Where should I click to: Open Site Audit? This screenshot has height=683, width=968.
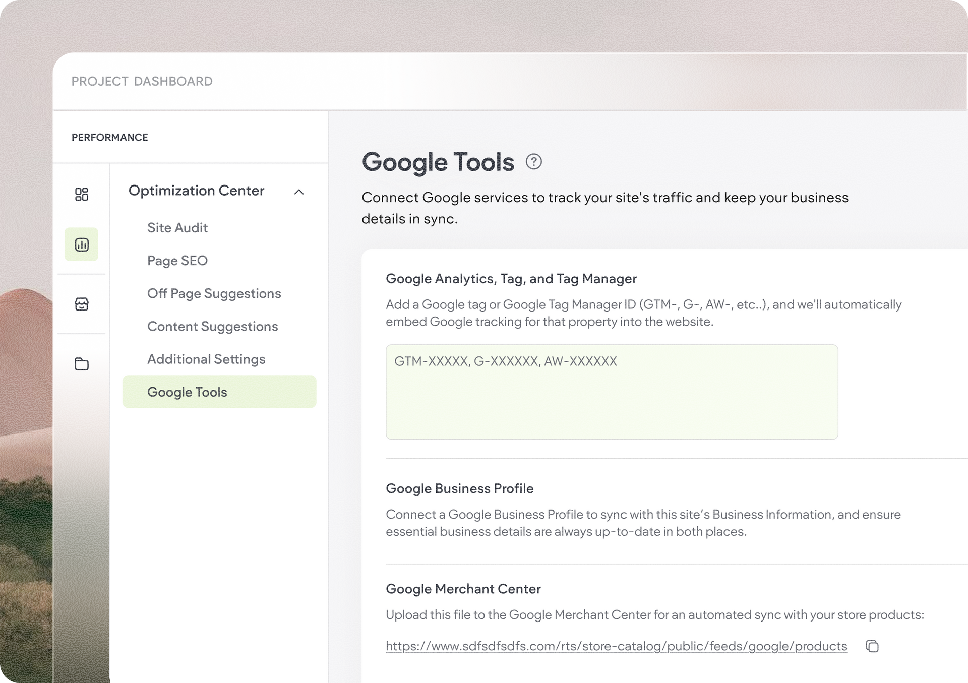(177, 227)
